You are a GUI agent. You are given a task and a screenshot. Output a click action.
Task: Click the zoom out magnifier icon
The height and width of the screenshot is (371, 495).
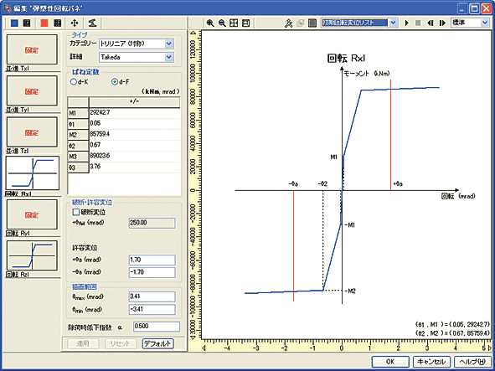click(222, 23)
